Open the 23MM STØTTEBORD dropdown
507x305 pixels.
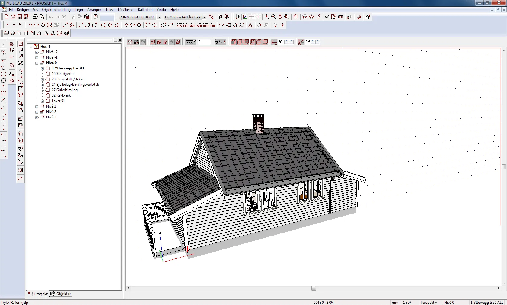pos(159,17)
